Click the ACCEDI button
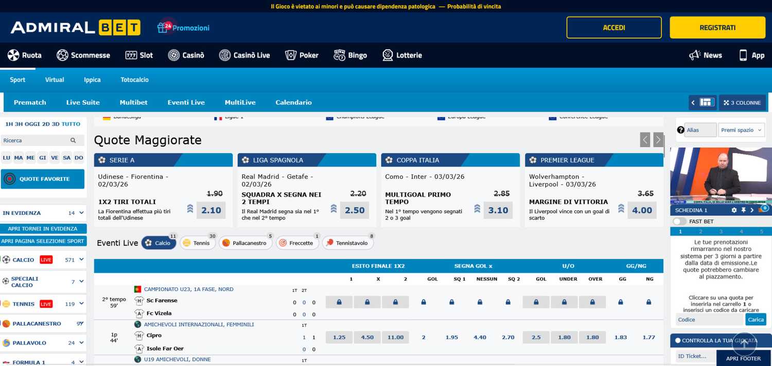Image resolution: width=772 pixels, height=366 pixels. point(614,27)
